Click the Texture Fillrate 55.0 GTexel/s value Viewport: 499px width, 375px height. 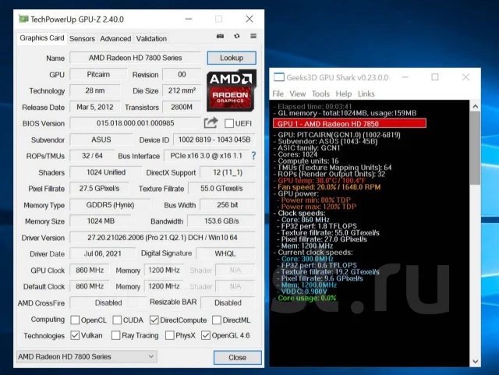221,189
